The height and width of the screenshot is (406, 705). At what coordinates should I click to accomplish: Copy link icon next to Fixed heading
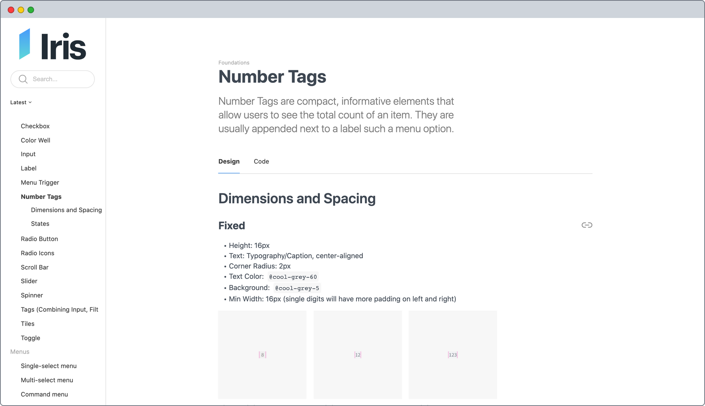coord(587,225)
